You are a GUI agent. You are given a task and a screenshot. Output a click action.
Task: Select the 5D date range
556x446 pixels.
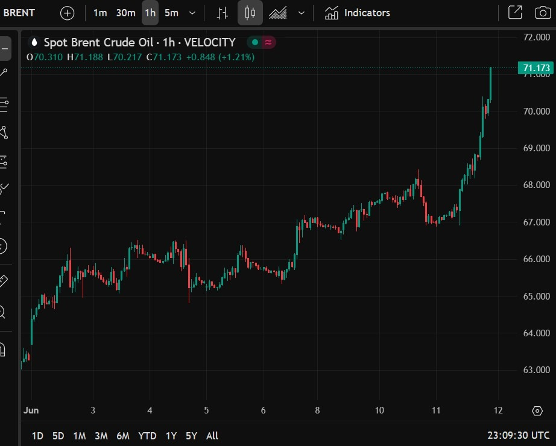[58, 436]
